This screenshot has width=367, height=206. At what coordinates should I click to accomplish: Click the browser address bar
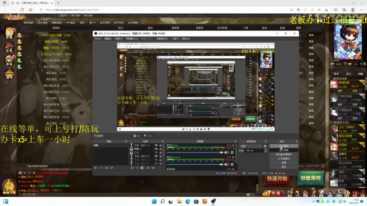click(164, 10)
